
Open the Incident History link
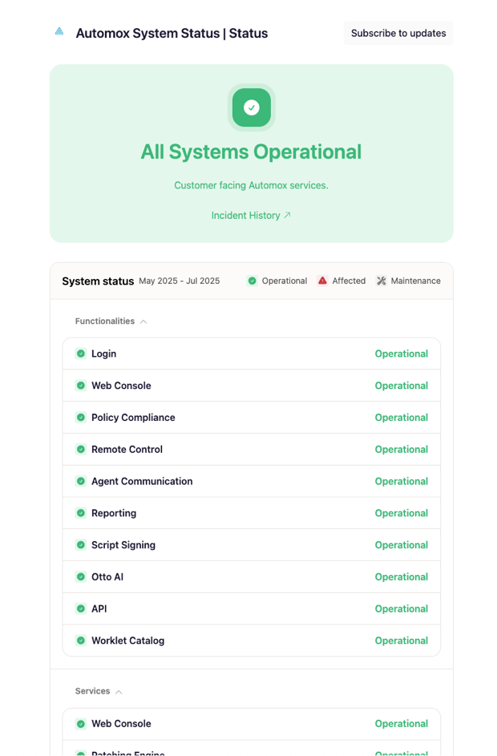point(251,216)
